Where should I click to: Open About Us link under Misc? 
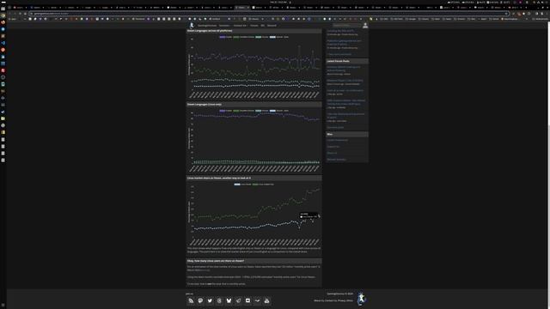tap(332, 153)
